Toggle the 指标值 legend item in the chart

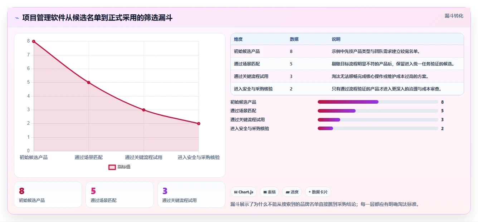tap(120, 167)
